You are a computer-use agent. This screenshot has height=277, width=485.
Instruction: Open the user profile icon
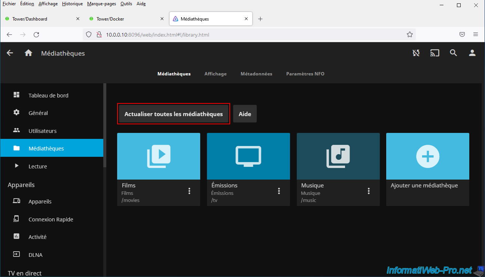point(472,53)
